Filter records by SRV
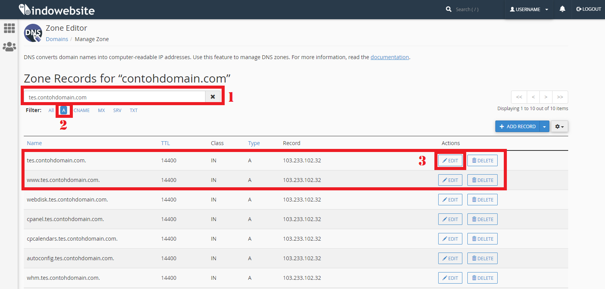 point(117,110)
